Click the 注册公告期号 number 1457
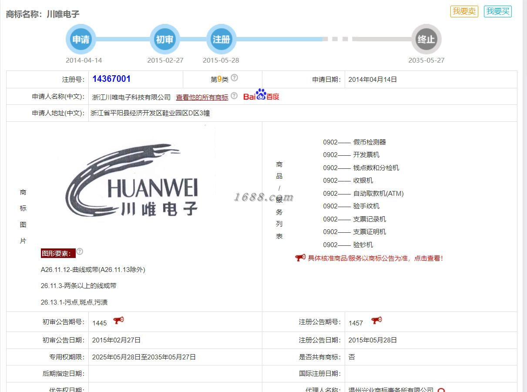This screenshot has width=527, height=392. [x=356, y=323]
